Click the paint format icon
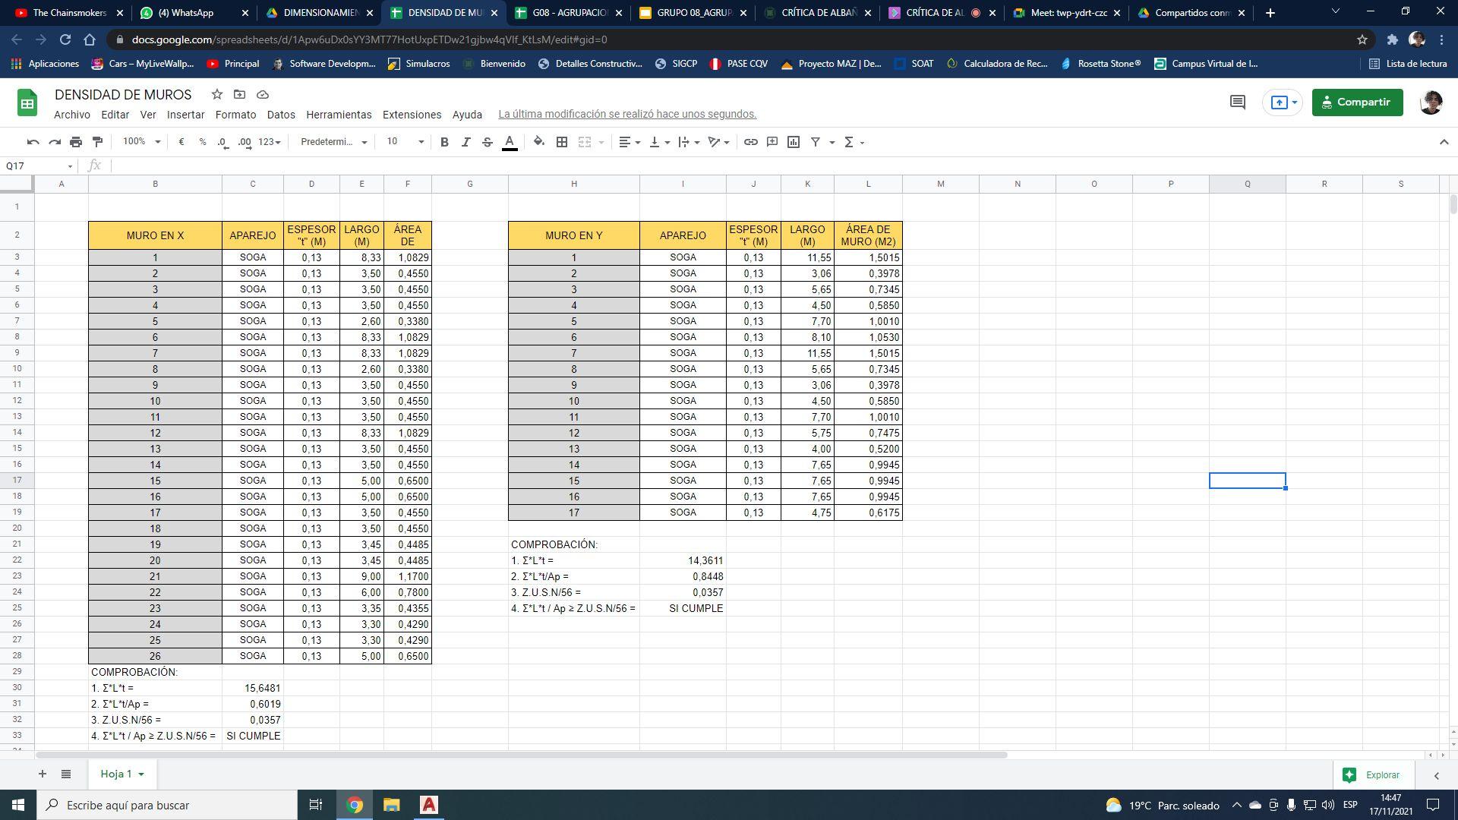1458x820 pixels. click(x=97, y=142)
